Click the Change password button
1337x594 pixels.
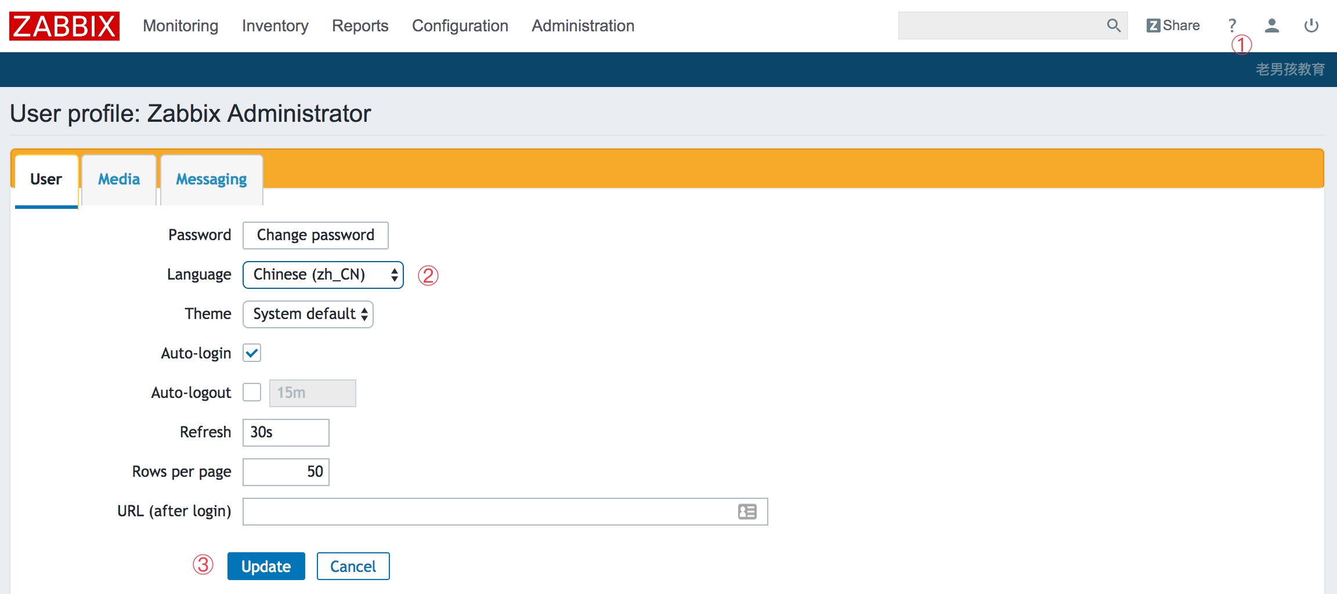(316, 236)
